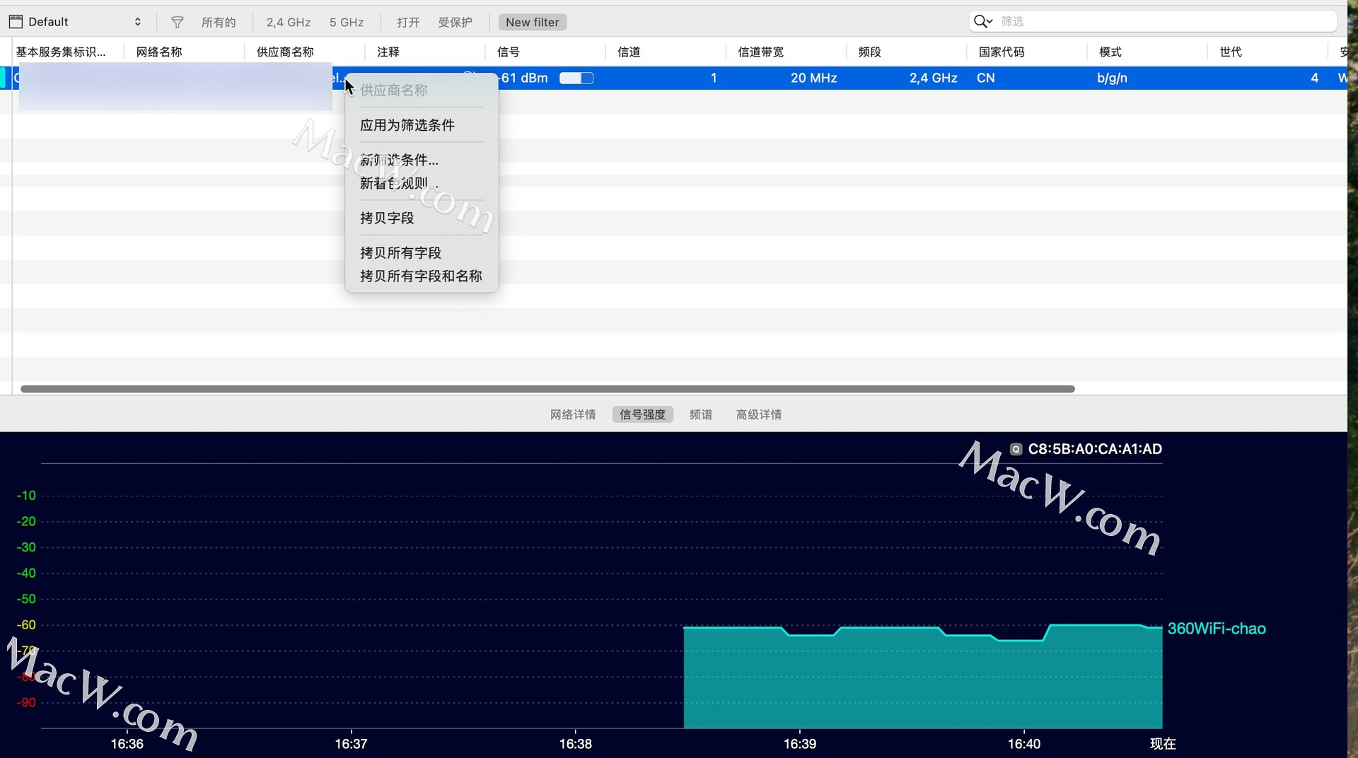Toggle the 2,4 GHz filter
Image resolution: width=1358 pixels, height=758 pixels.
click(288, 22)
